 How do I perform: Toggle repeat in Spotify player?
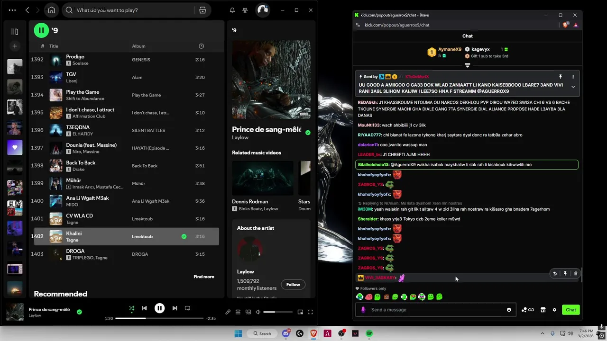click(x=187, y=308)
